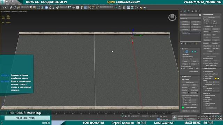Open the reference coordinate system View dropdown
This screenshot has width=223, height=125.
pyautogui.click(x=63, y=7)
